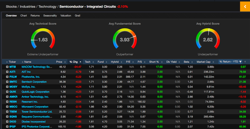Switch to the Overview tab

11,15
